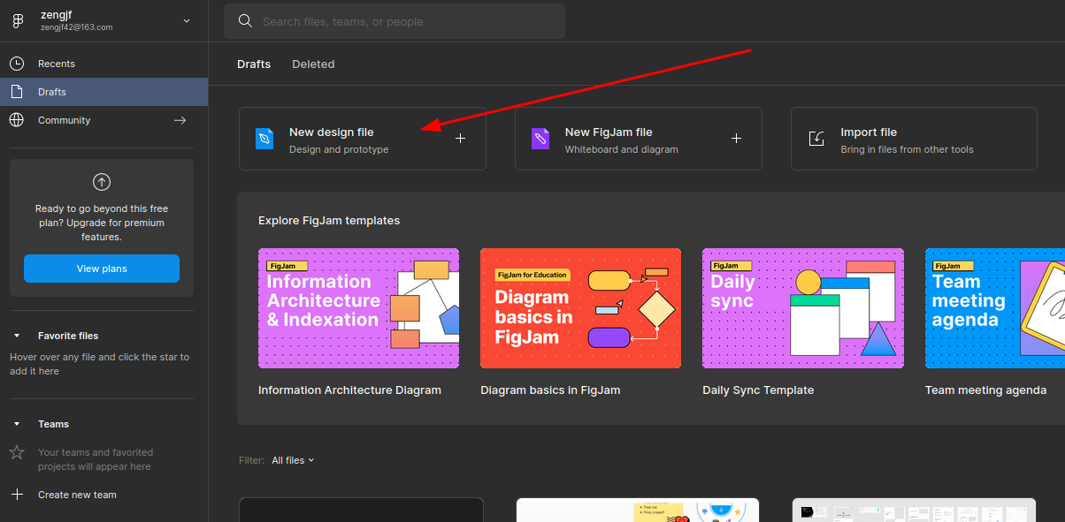Image resolution: width=1065 pixels, height=522 pixels.
Task: Open the Information Architecture Diagram template thumbnail
Action: pyautogui.click(x=358, y=308)
